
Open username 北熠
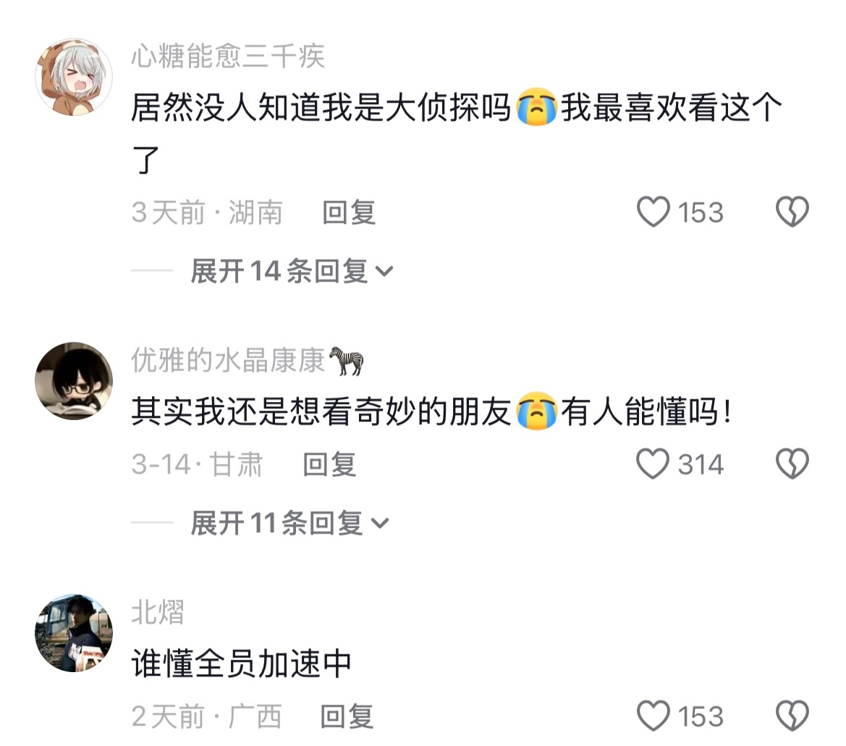tap(158, 612)
